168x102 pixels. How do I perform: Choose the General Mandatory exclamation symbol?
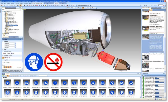pos(55,83)
